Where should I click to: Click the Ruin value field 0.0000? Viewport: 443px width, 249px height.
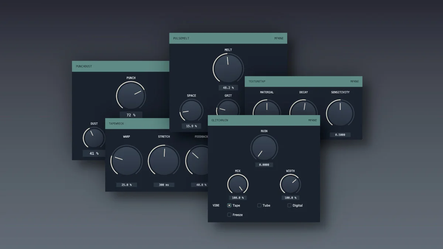point(264,165)
